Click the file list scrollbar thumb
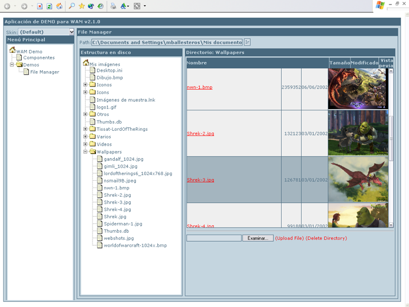The image size is (409, 307). coord(391,138)
